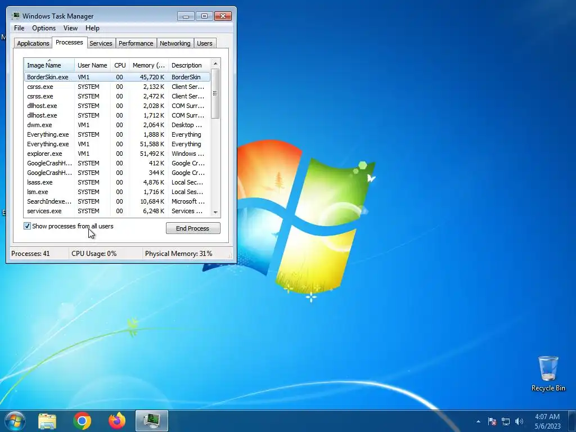Show hidden tray icons arrow
The image size is (576, 432).
[478, 421]
